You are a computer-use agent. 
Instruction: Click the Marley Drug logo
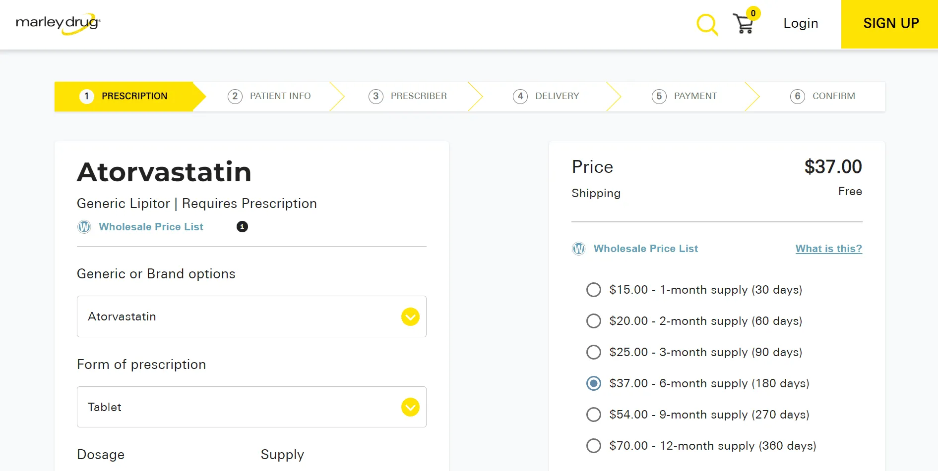[x=59, y=24]
